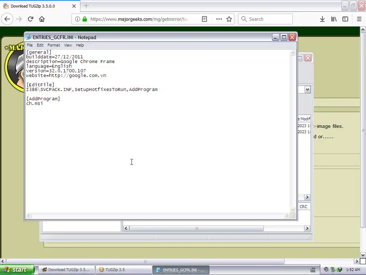This screenshot has height=275, width=366.
Task: Open the dropdown arrow in TUGZip window
Action: coord(307,90)
